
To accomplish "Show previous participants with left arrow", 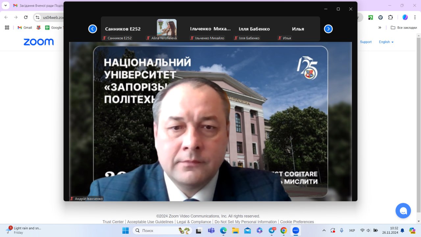I will point(92,29).
